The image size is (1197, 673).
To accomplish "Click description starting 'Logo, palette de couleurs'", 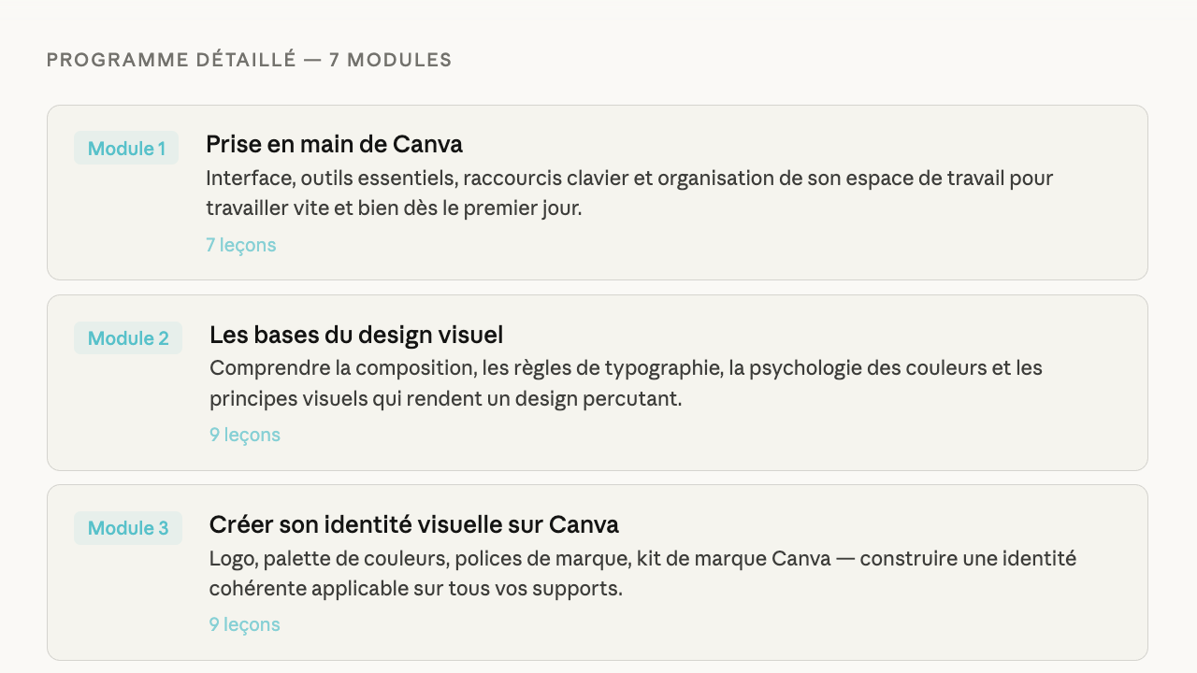I will pyautogui.click(x=642, y=558).
